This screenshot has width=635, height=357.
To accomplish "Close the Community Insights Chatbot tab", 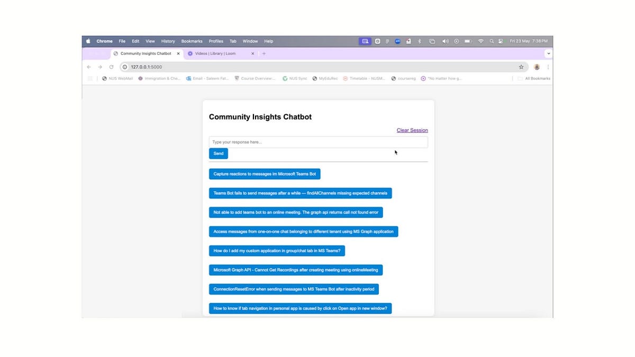I will click(178, 53).
